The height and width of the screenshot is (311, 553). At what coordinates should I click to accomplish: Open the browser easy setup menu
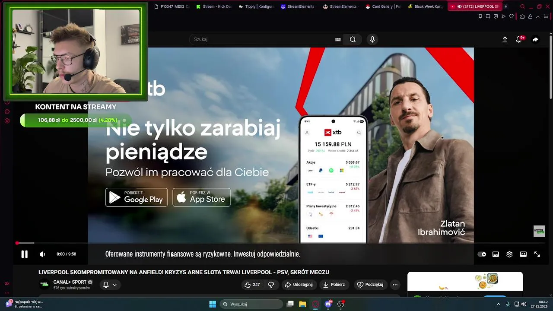pos(546,16)
